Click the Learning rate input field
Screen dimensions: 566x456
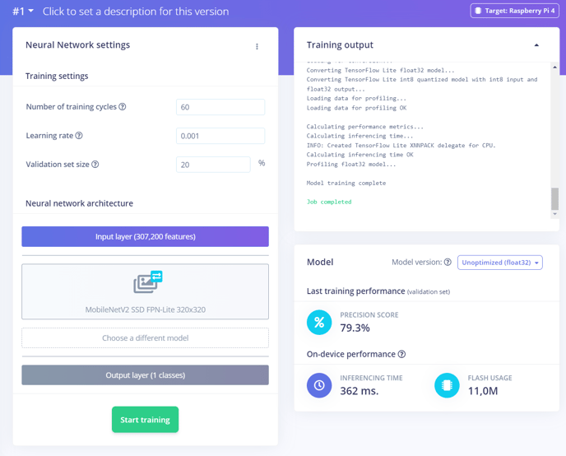[x=220, y=136]
